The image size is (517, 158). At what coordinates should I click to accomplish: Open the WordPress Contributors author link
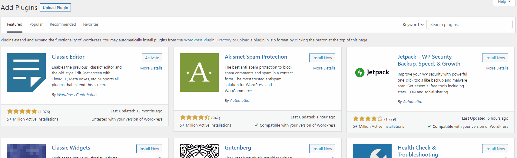[77, 95]
